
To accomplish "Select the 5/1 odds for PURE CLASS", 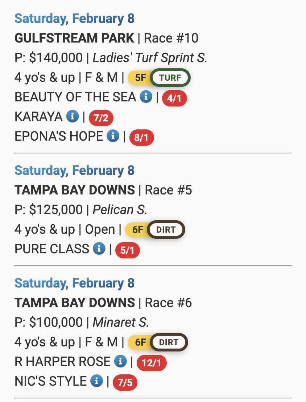I will [127, 251].
